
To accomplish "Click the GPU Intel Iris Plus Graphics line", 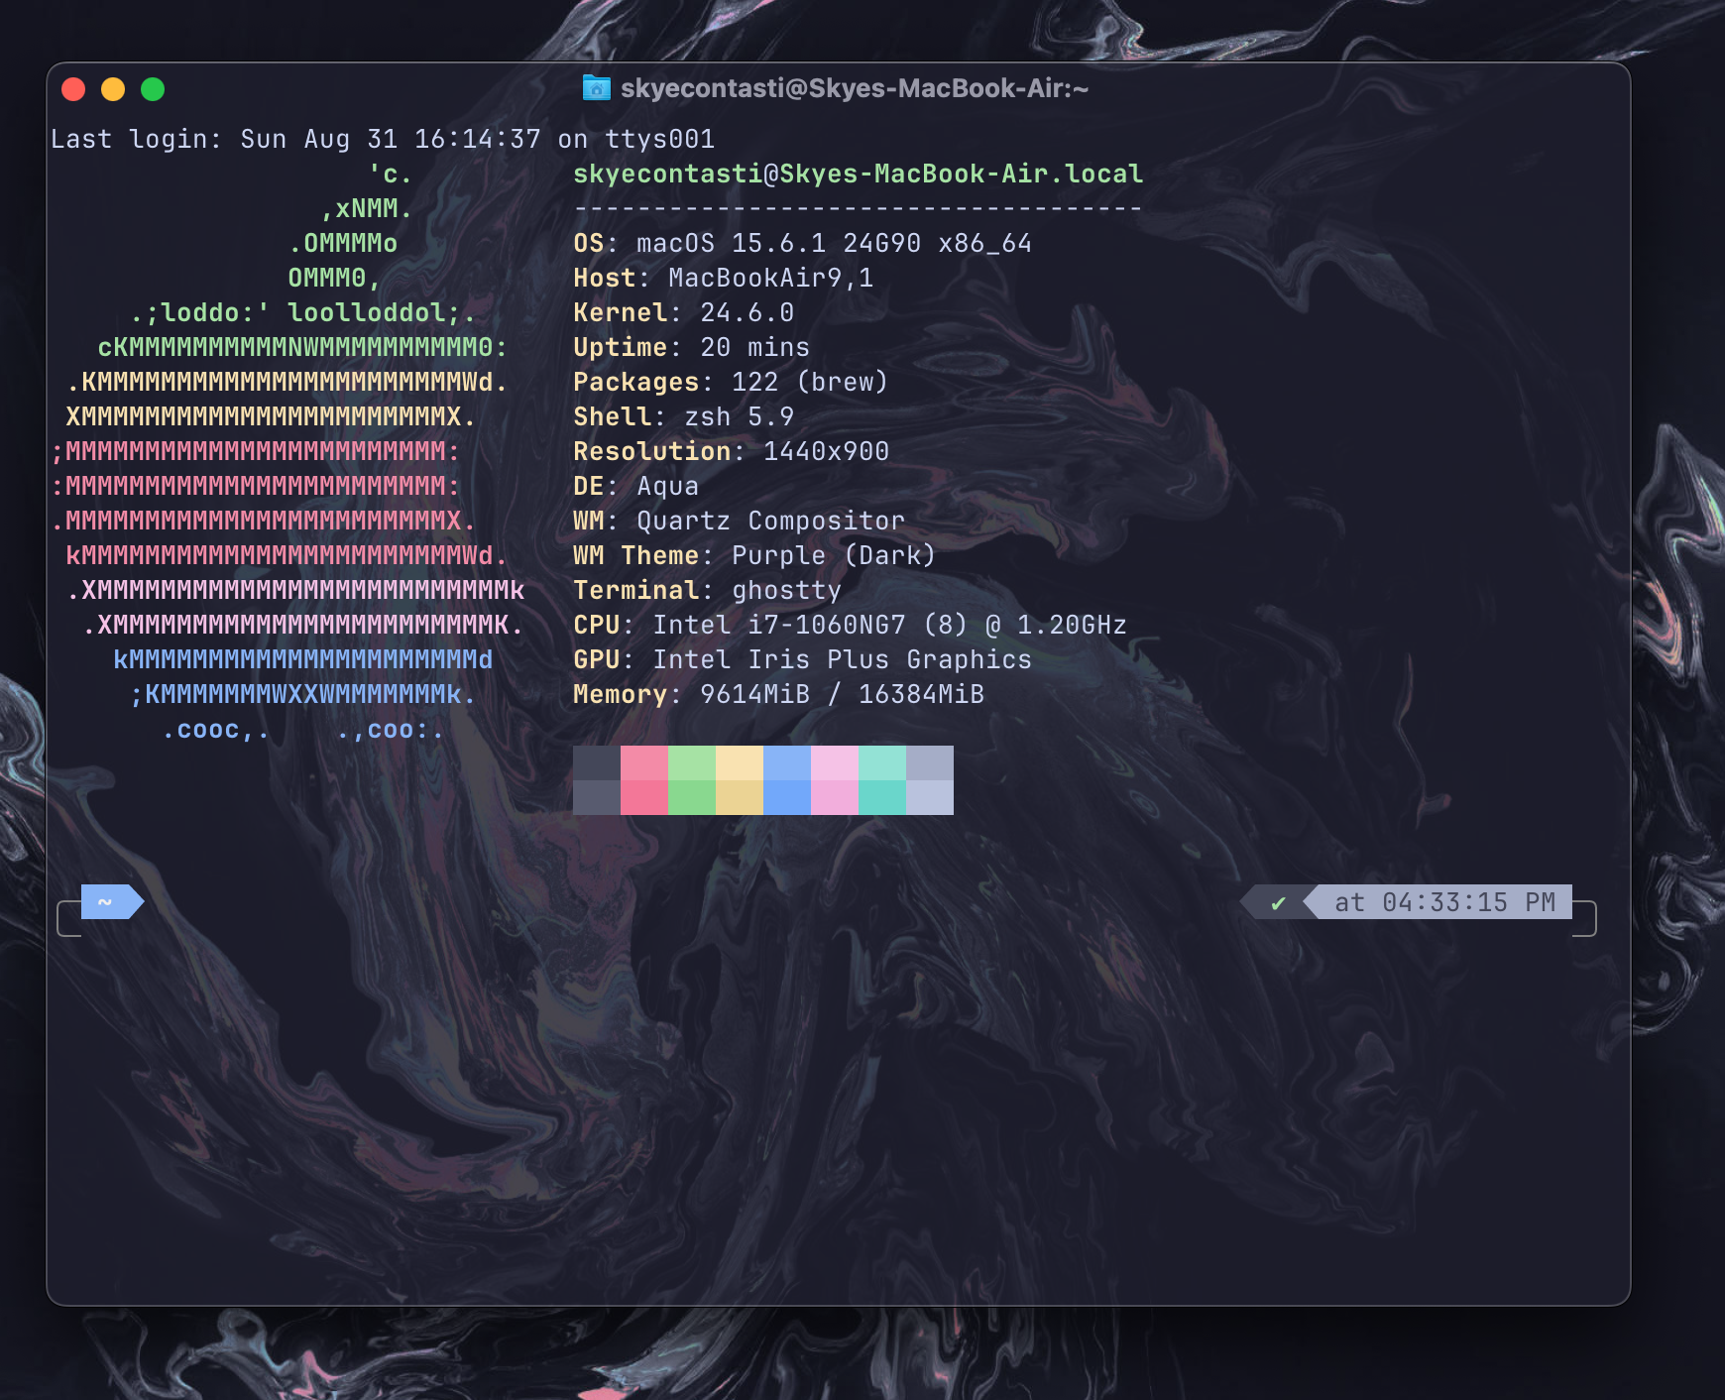I will coord(803,659).
